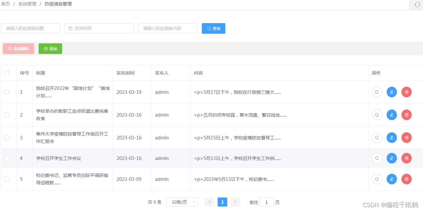This screenshot has width=423, height=211.
Task: Focus the 请输入防疫措施标题 input
Action: coord(31,28)
